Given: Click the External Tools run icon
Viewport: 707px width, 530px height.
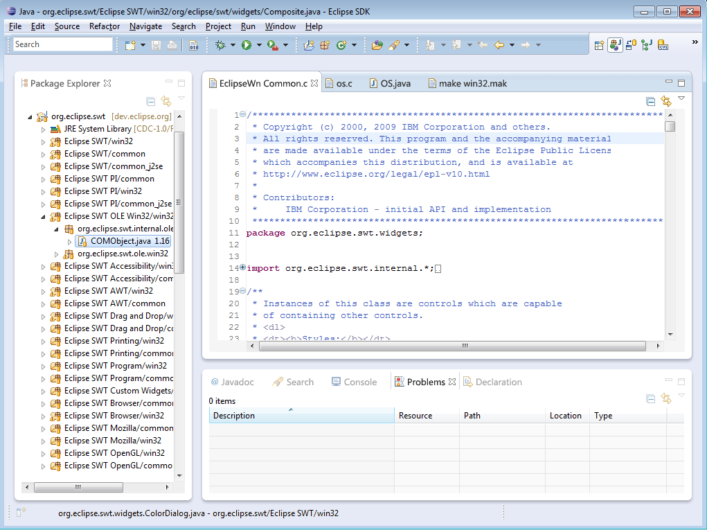Looking at the screenshot, I should coord(272,44).
